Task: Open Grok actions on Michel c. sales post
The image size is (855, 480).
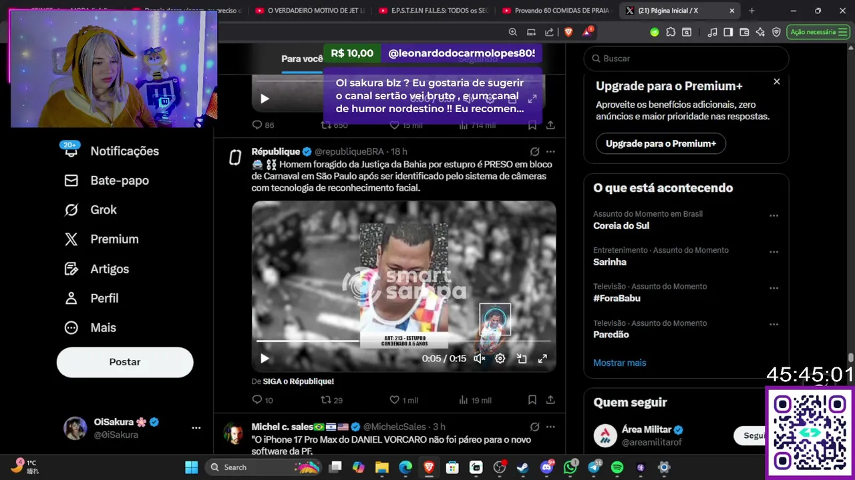Action: tap(534, 427)
